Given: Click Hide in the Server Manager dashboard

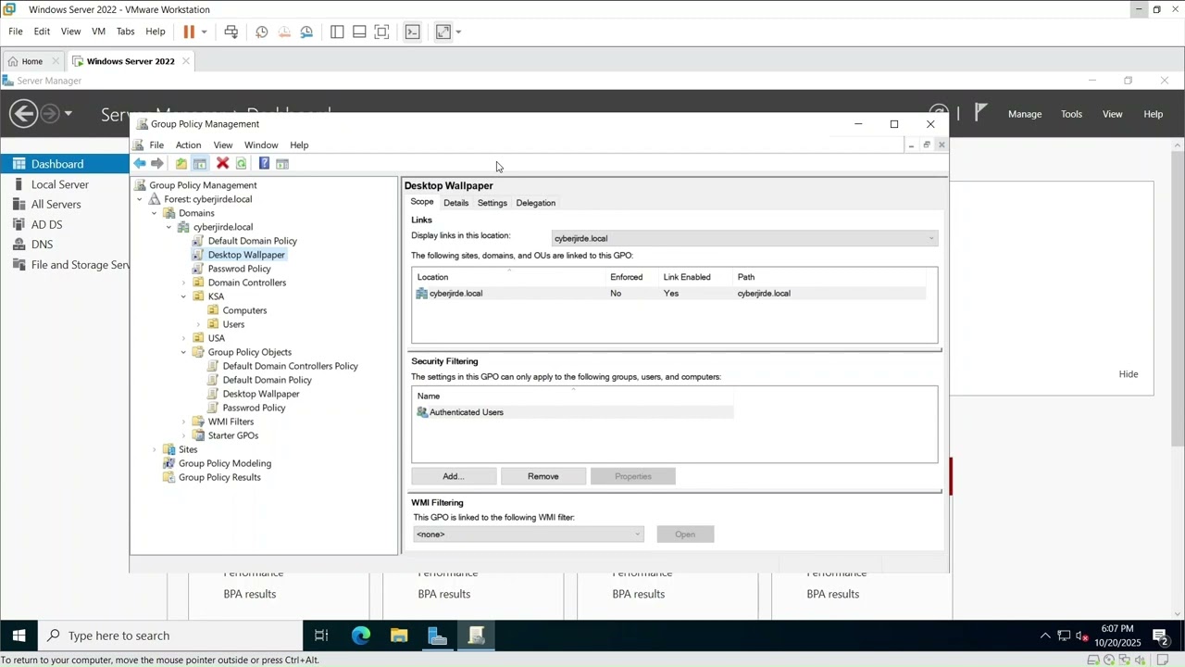Looking at the screenshot, I should [1129, 374].
